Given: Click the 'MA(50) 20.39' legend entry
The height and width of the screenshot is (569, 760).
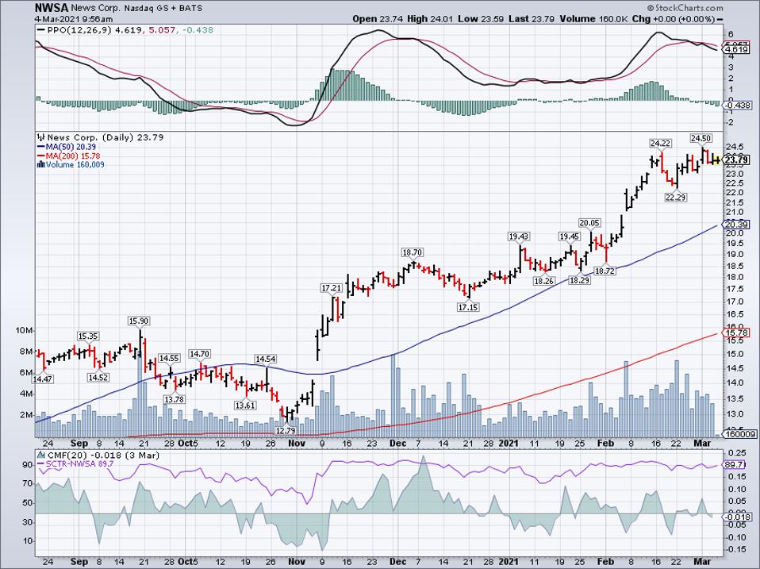Looking at the screenshot, I should pos(71,147).
